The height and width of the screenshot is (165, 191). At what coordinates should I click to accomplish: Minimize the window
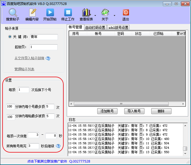[x=167, y=4]
